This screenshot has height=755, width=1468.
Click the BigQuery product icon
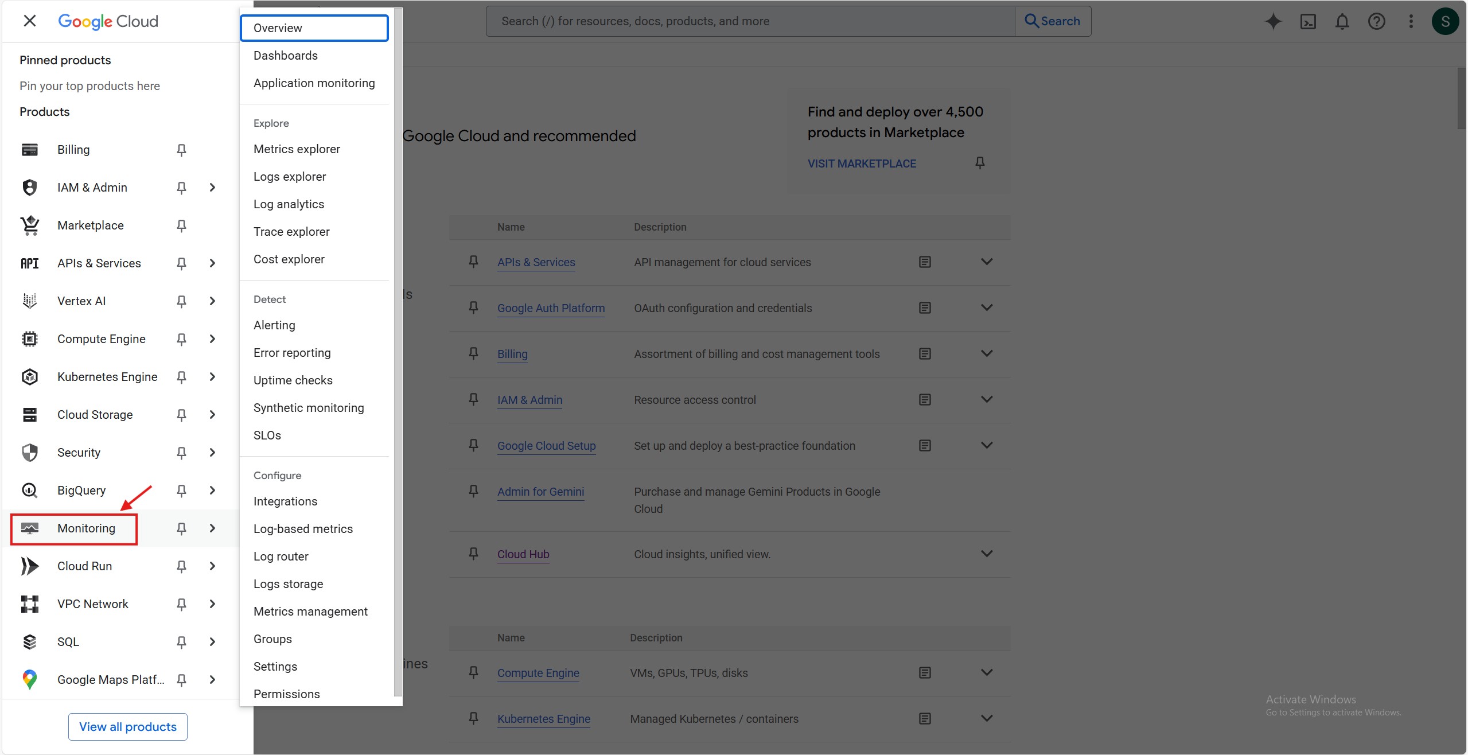tap(30, 491)
